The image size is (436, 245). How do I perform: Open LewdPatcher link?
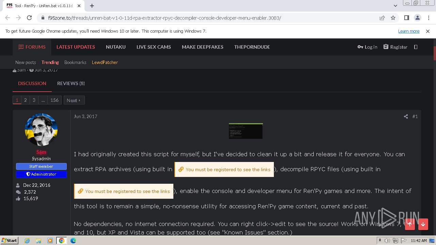click(x=105, y=62)
